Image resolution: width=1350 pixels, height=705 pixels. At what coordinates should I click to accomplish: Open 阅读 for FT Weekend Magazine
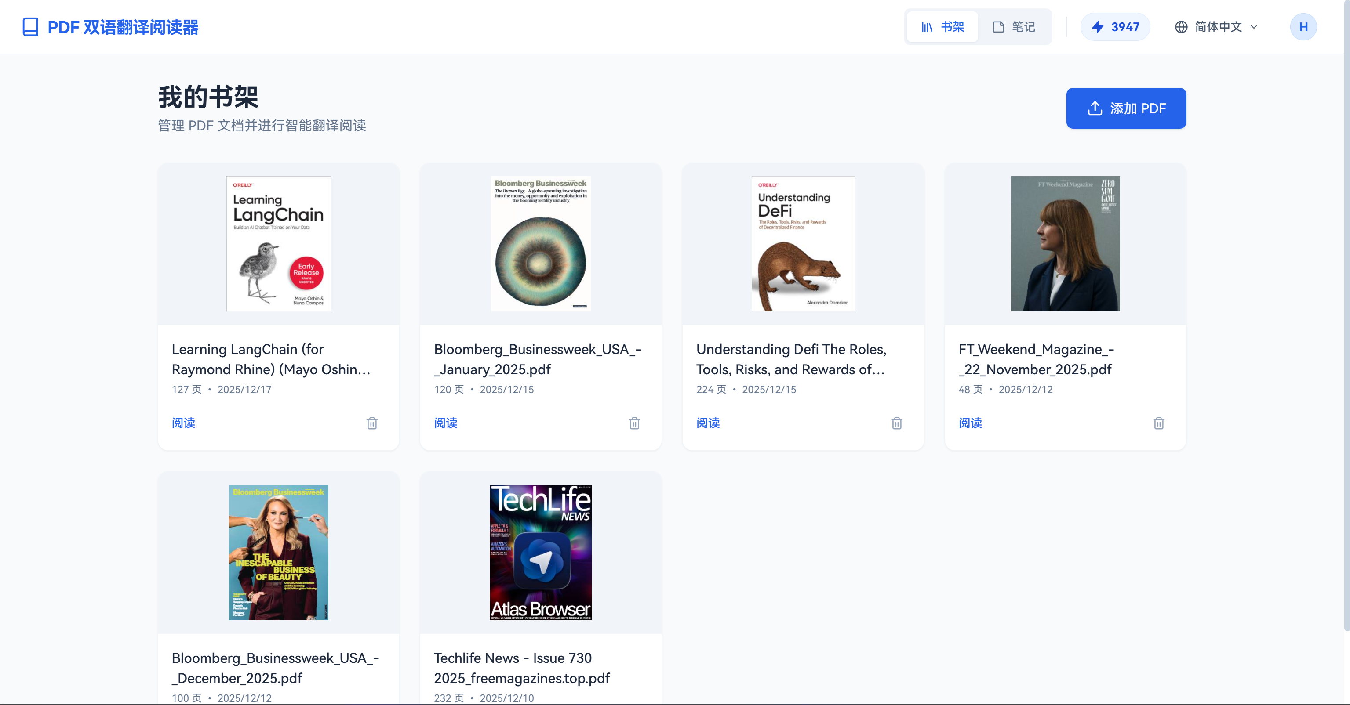(x=969, y=423)
